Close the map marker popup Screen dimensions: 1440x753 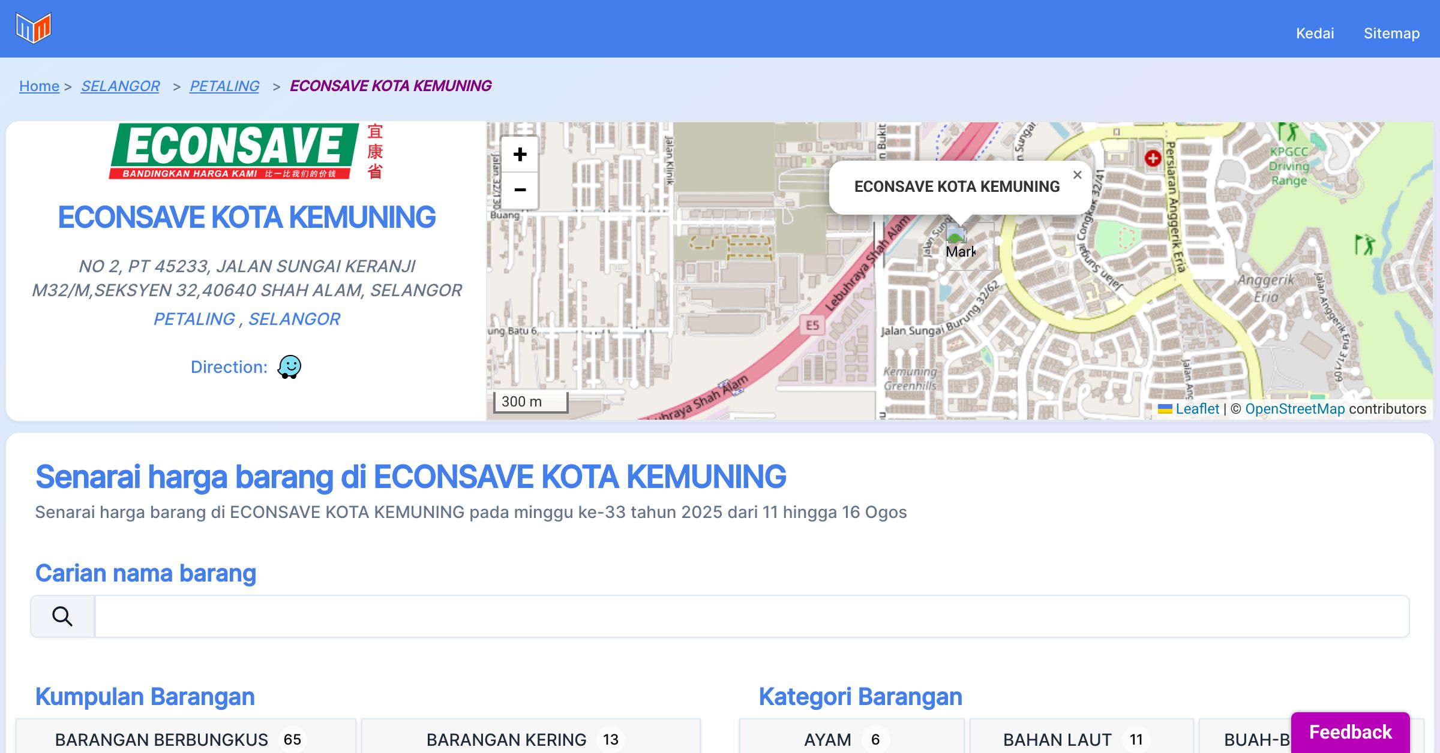1077,175
